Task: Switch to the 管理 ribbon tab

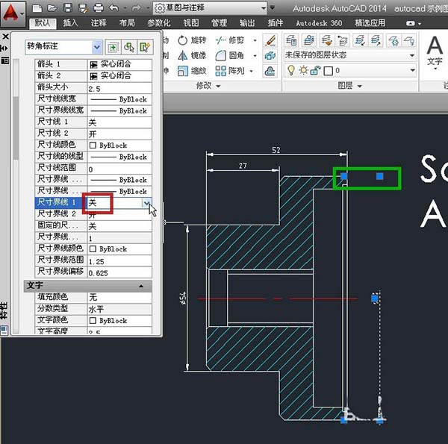Action: click(x=219, y=23)
